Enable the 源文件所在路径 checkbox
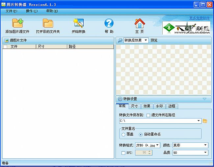 click(148, 115)
